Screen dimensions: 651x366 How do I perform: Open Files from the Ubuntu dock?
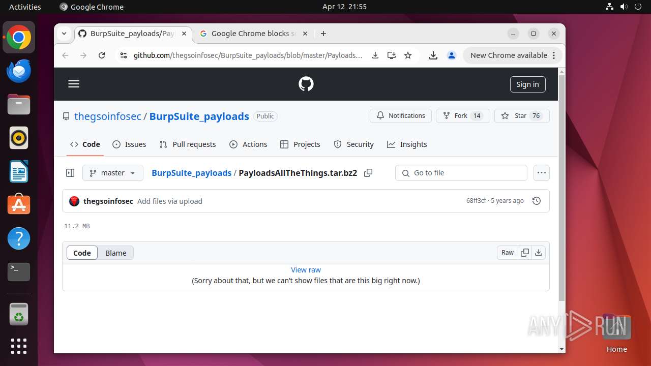point(19,104)
